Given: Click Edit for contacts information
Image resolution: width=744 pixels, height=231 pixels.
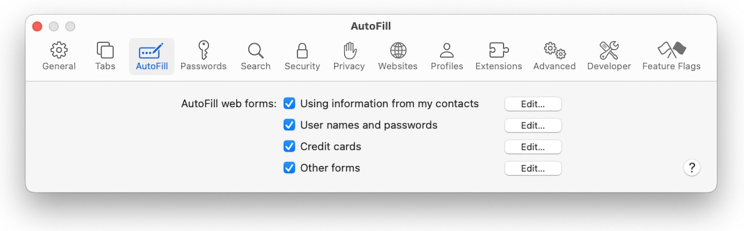Looking at the screenshot, I should 533,104.
